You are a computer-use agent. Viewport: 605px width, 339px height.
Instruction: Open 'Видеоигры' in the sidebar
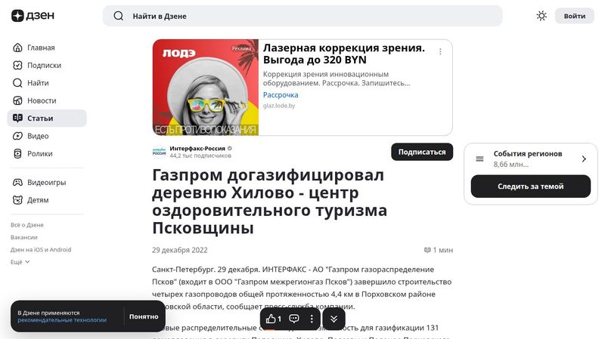[x=47, y=182]
